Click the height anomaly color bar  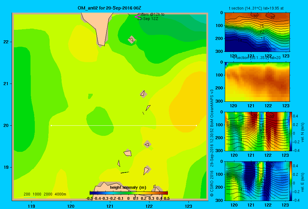point(129,193)
